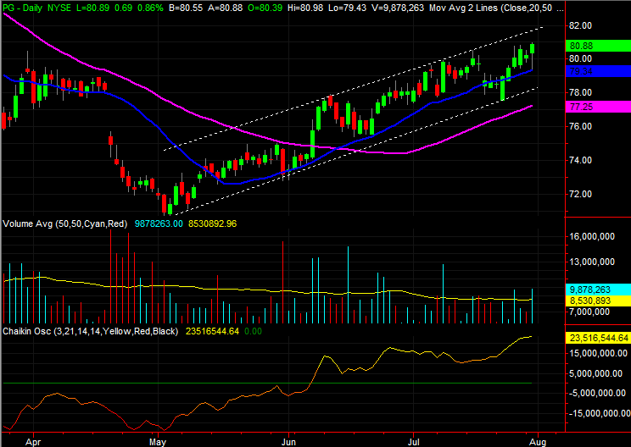Click the 15,000,000.00 oscillator axis label

[598, 353]
